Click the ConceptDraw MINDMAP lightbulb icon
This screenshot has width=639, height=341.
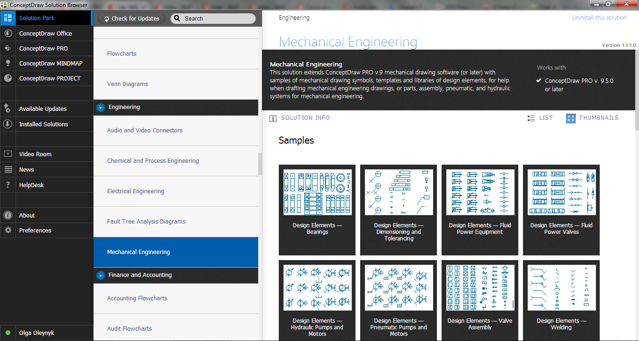tap(8, 63)
